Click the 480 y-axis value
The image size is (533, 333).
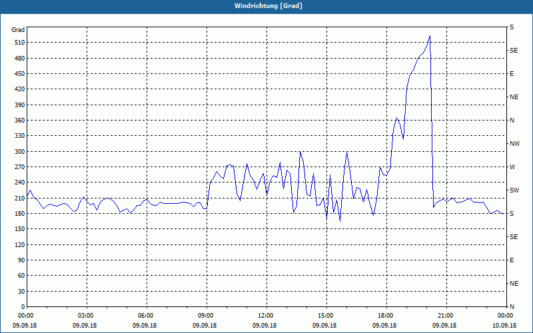(19, 58)
